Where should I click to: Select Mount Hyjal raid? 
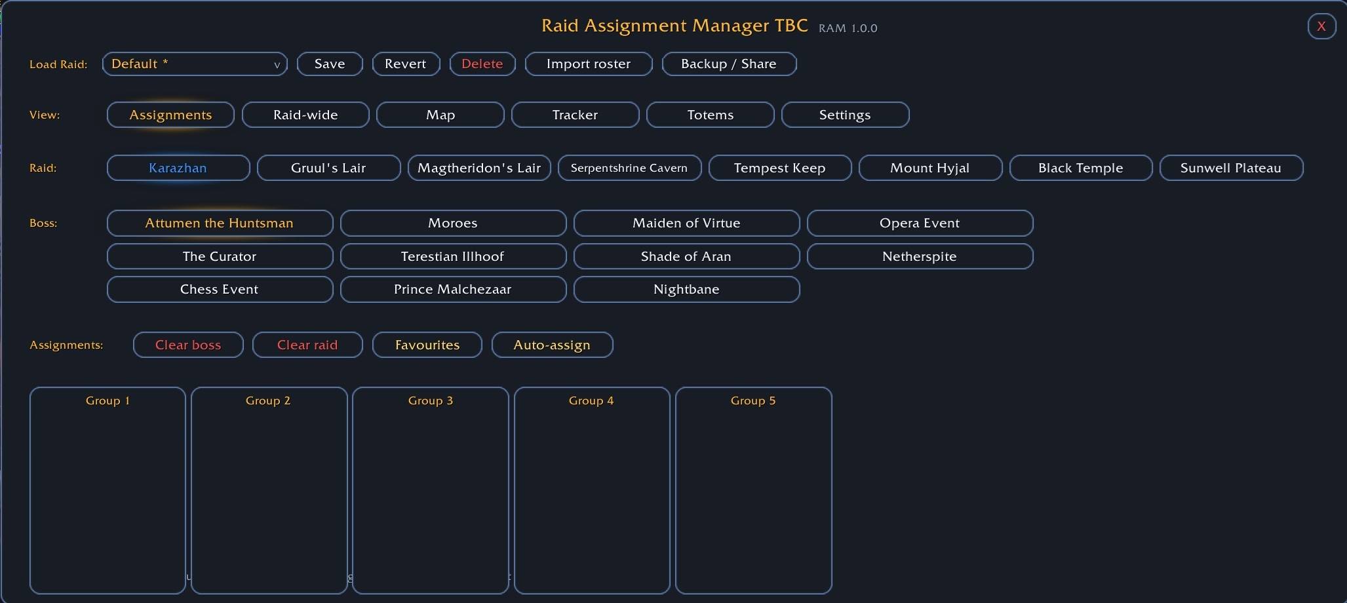(x=930, y=168)
